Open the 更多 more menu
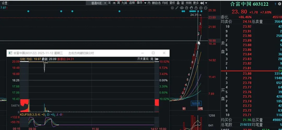282x130 pixels. pos(196,3)
